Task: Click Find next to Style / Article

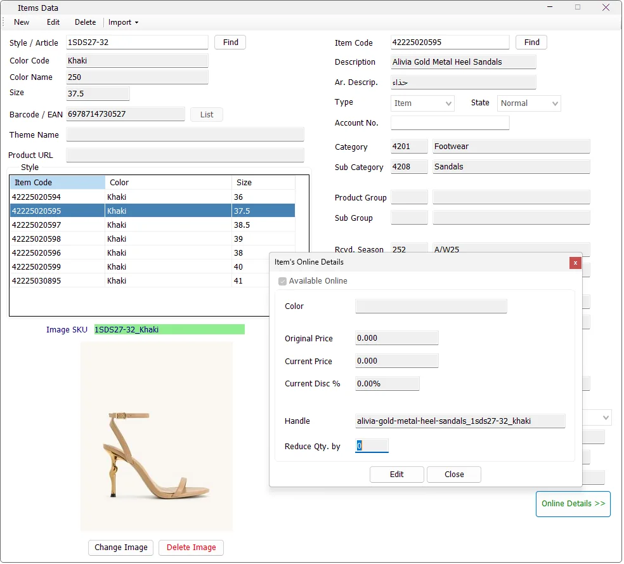Action: coord(230,43)
